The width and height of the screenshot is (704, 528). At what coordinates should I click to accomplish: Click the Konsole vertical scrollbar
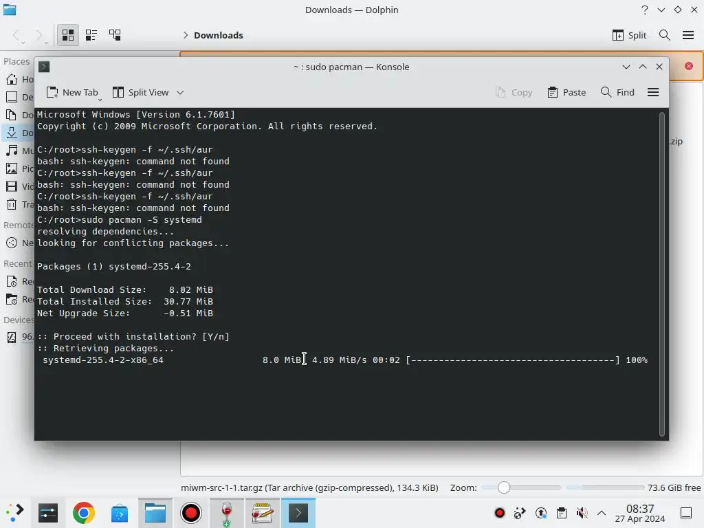pos(662,274)
